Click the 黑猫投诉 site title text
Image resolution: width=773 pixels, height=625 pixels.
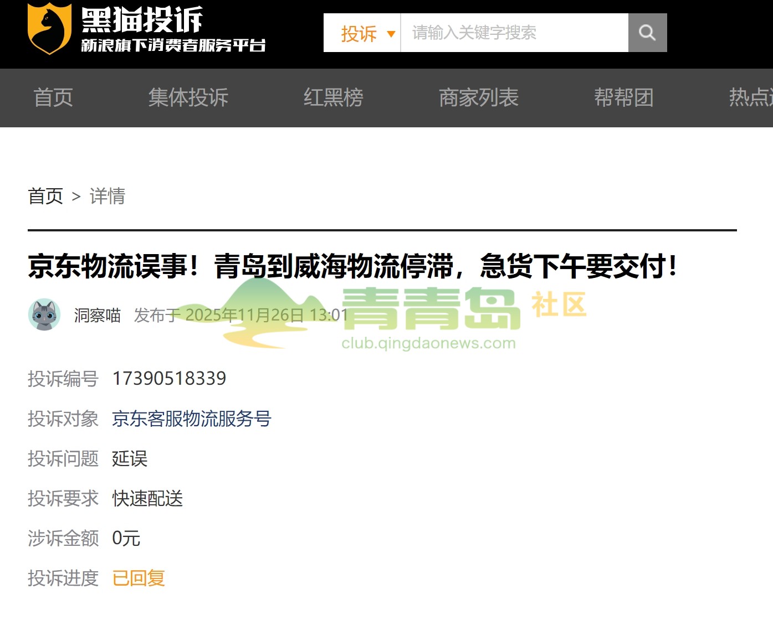pos(142,20)
